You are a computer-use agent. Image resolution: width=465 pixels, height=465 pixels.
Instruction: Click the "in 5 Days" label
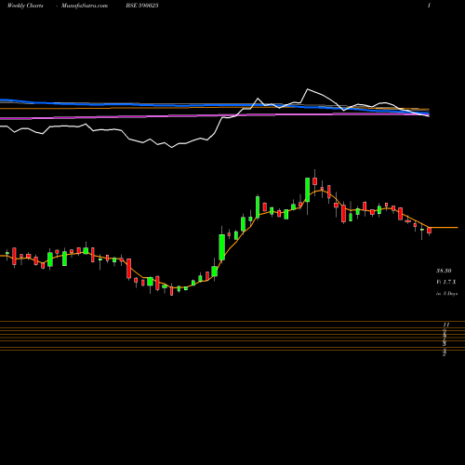point(446,293)
